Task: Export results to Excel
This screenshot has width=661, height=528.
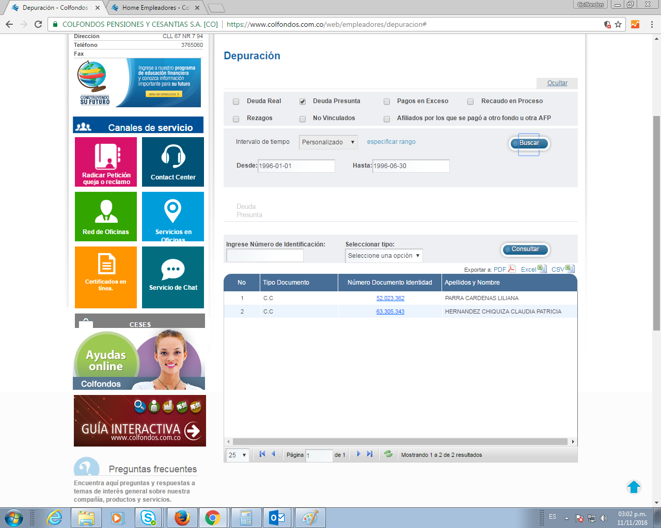Action: tap(533, 269)
